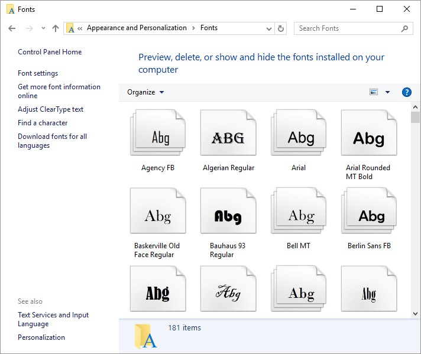
Task: Click the 181 items status text
Action: [x=184, y=327]
